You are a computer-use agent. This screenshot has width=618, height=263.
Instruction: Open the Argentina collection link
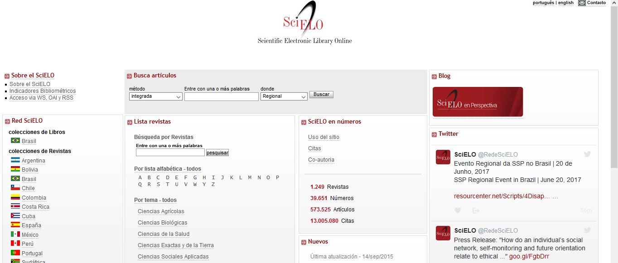34,161
